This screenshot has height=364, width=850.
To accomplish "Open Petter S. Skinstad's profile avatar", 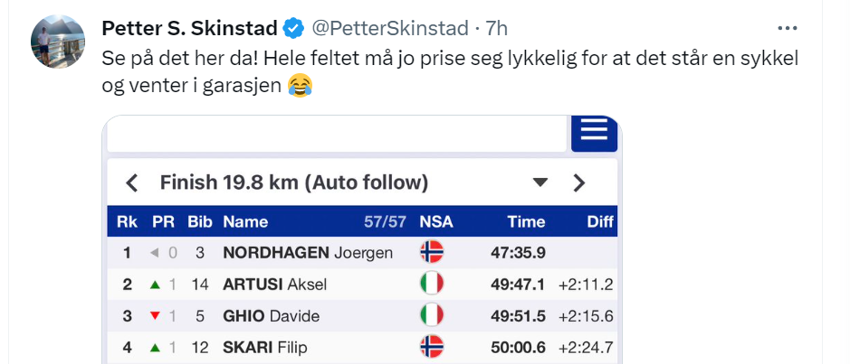I will 52,42.
